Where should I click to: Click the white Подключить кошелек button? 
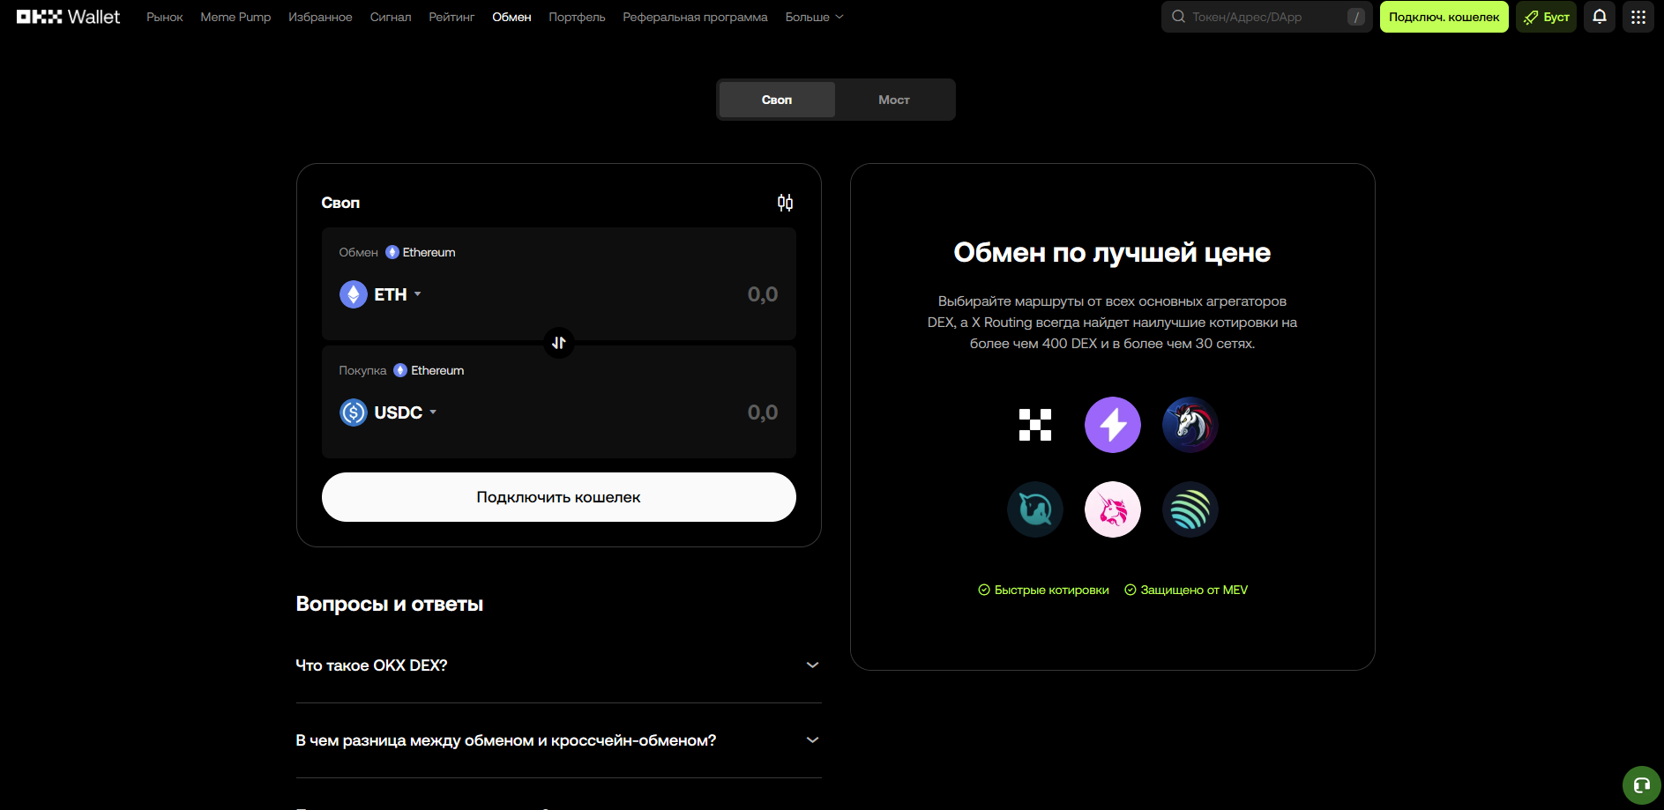click(x=558, y=497)
